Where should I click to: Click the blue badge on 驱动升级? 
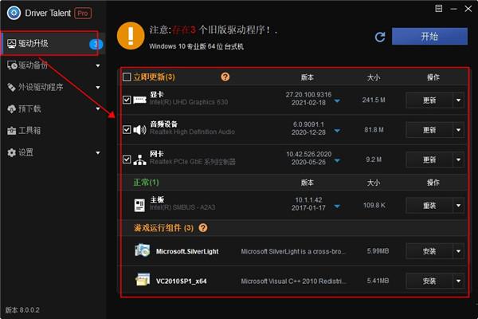click(96, 45)
